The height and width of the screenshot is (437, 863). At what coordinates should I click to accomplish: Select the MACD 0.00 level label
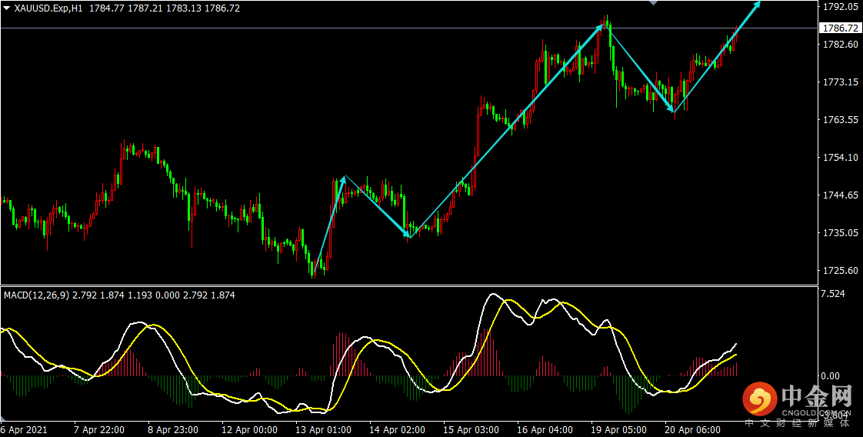pyautogui.click(x=829, y=376)
